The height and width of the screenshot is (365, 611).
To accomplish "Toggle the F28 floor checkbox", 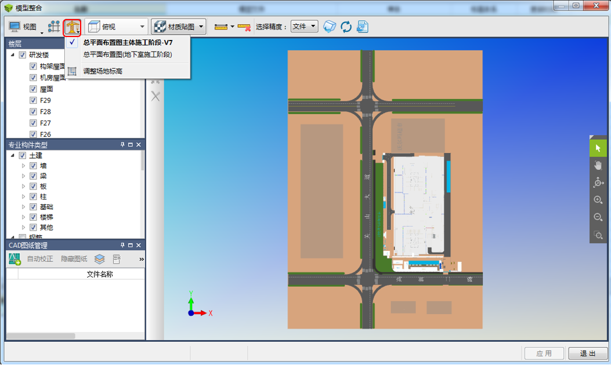I will point(33,112).
